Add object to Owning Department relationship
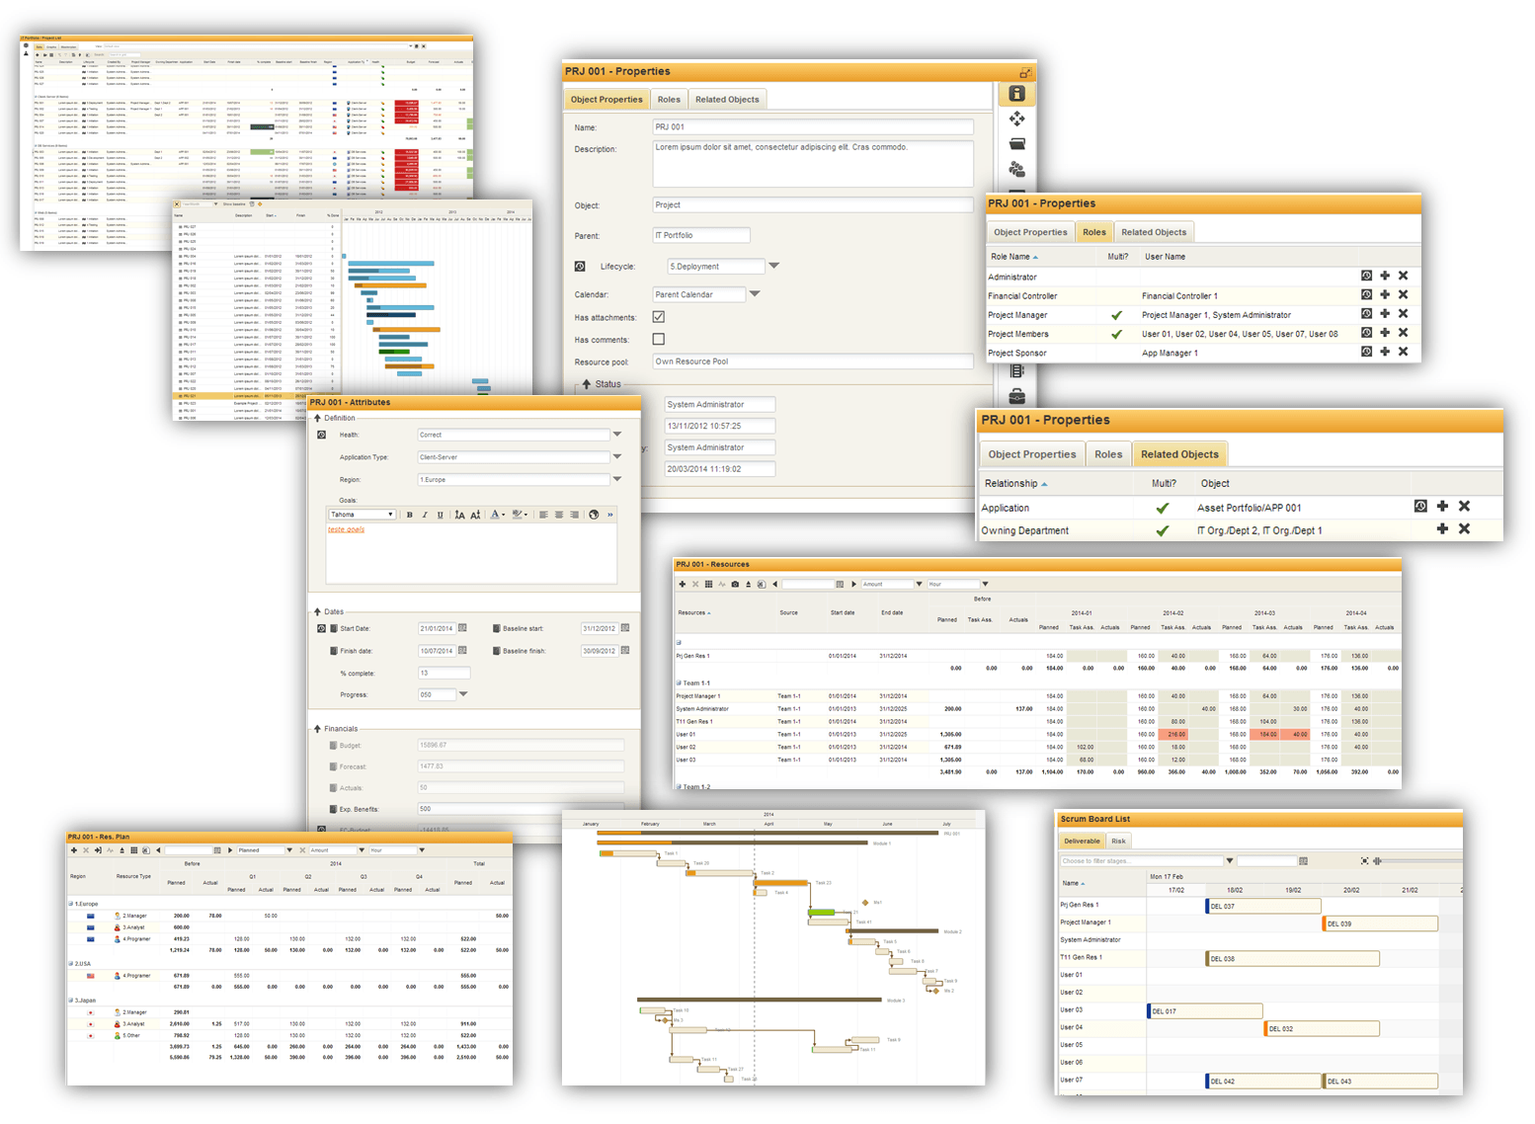The height and width of the screenshot is (1124, 1535). click(1442, 528)
